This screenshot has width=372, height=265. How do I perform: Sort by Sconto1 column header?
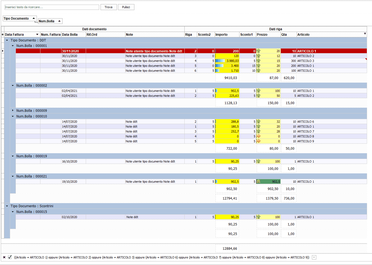tap(248, 35)
